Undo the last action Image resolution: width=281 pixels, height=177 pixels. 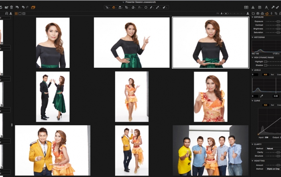tap(23, 7)
